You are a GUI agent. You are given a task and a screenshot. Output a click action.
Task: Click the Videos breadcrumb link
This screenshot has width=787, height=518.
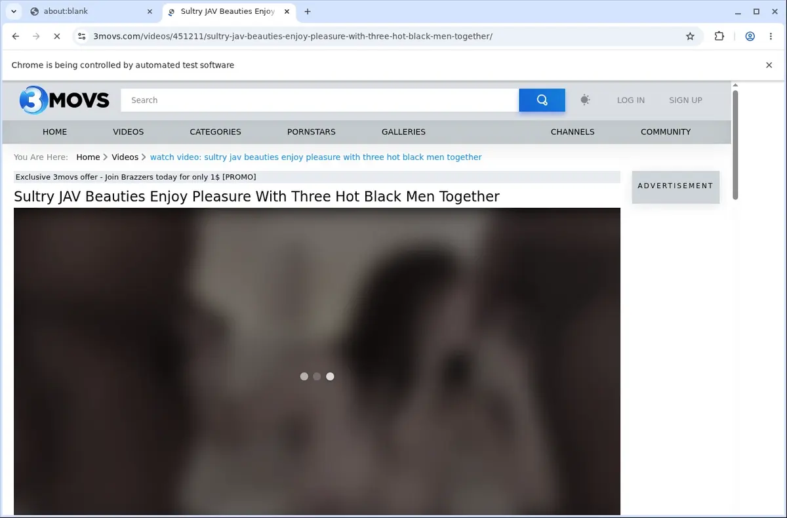[x=125, y=157]
